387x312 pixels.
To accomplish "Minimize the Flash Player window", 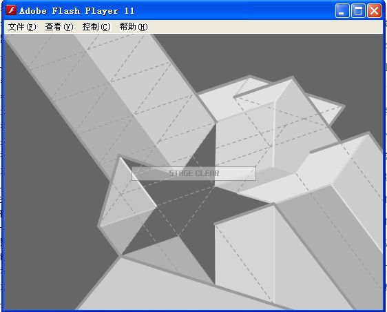I will tap(342, 11).
